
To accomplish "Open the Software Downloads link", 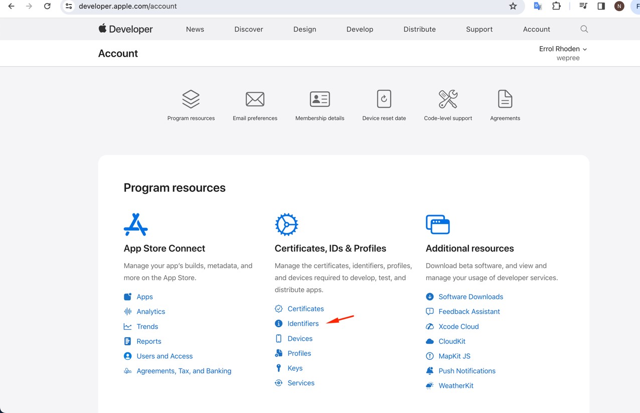I will pyautogui.click(x=470, y=297).
